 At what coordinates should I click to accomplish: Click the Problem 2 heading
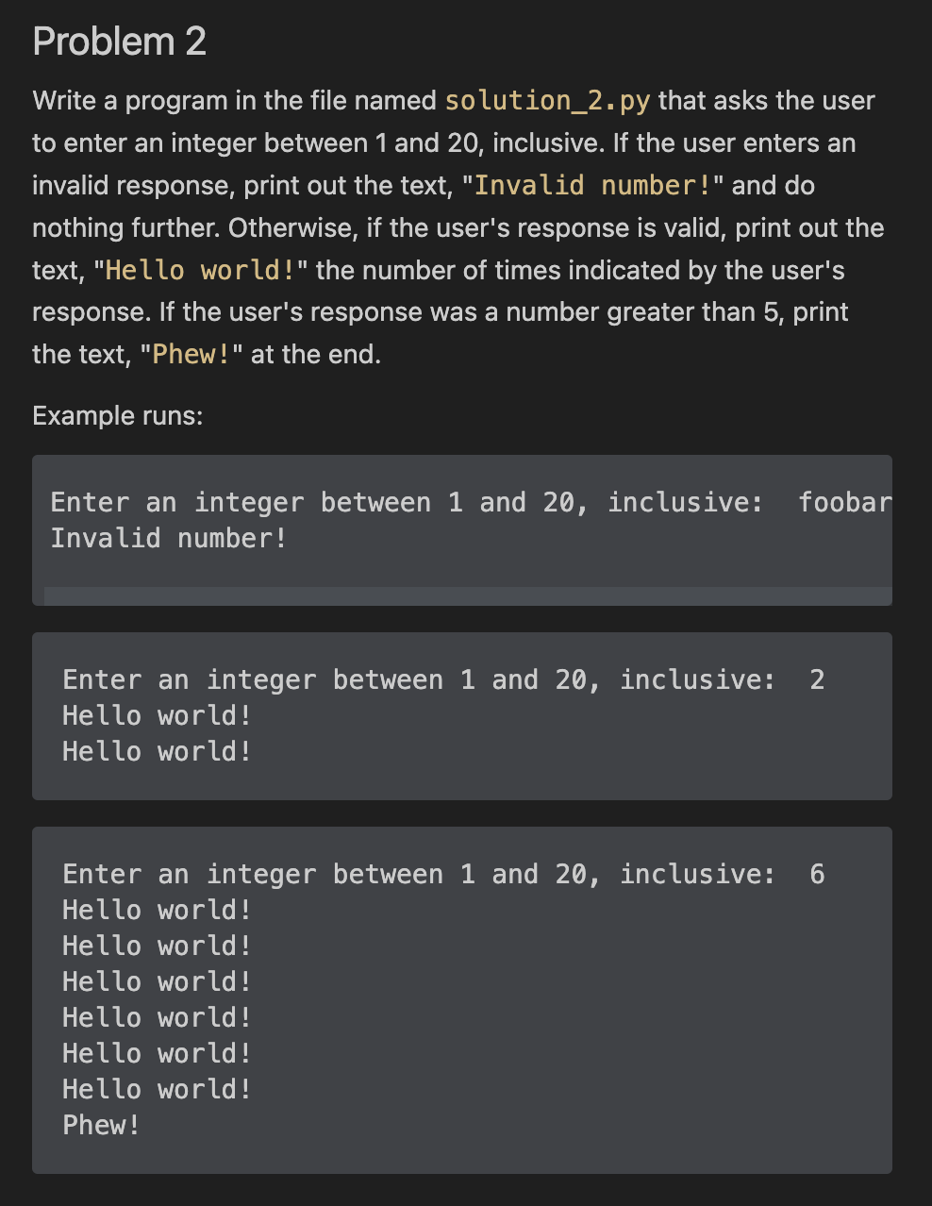pyautogui.click(x=119, y=42)
